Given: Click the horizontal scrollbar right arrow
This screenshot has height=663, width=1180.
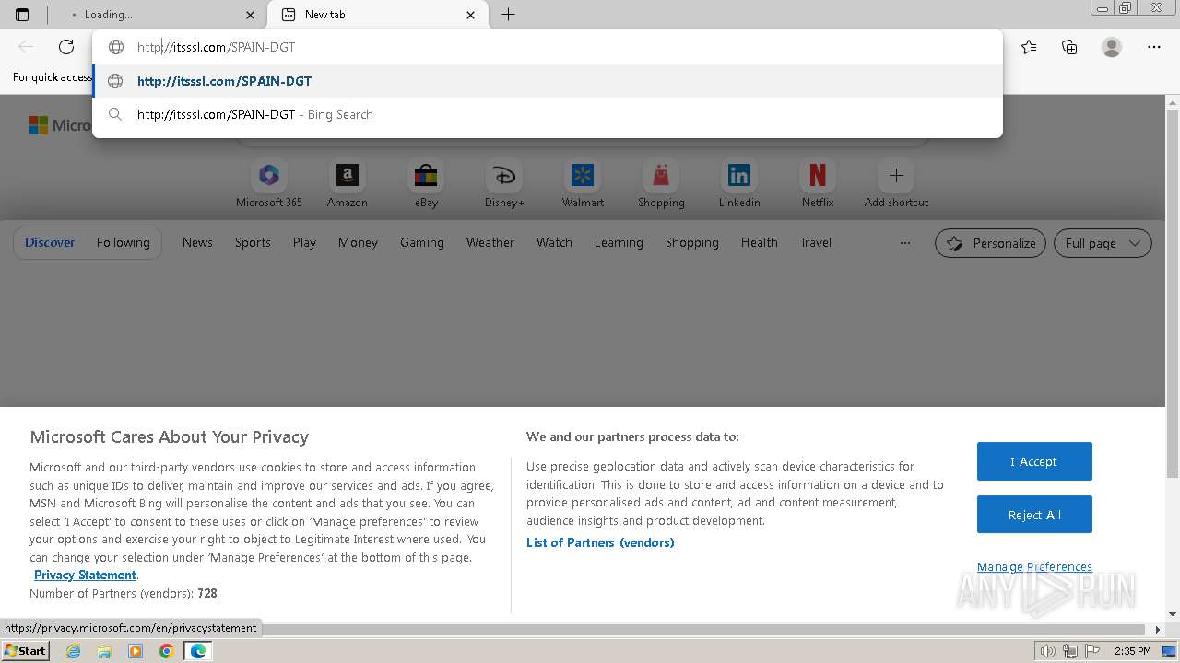Looking at the screenshot, I should pos(1159,630).
